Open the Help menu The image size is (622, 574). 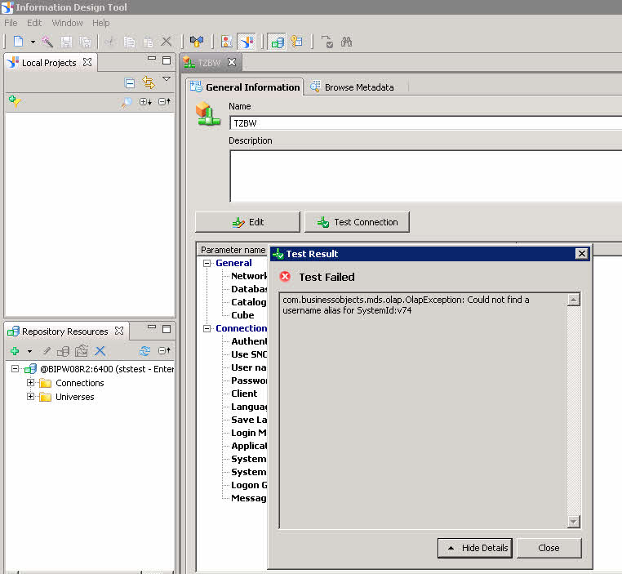pyautogui.click(x=100, y=23)
